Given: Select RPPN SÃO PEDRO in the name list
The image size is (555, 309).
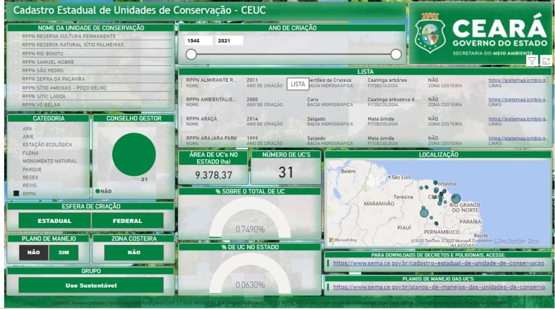Looking at the screenshot, I should coord(43,71).
